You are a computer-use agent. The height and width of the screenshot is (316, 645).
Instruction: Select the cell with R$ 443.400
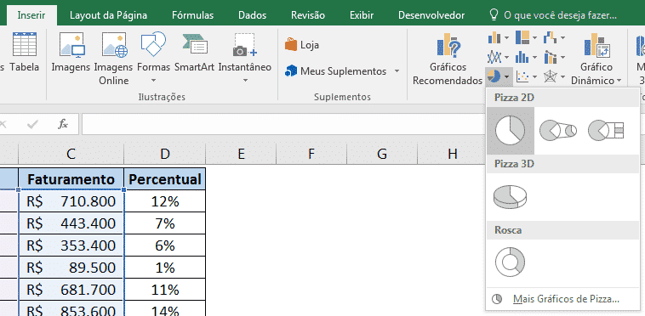point(71,223)
